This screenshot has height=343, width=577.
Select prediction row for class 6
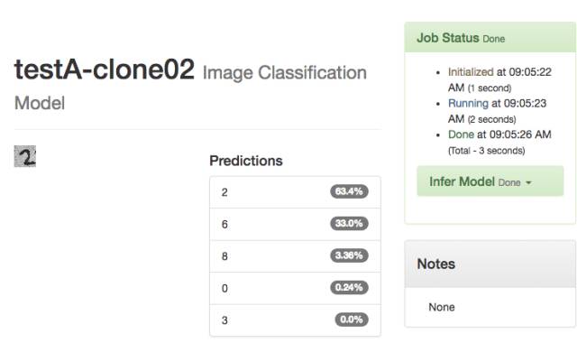pos(295,224)
